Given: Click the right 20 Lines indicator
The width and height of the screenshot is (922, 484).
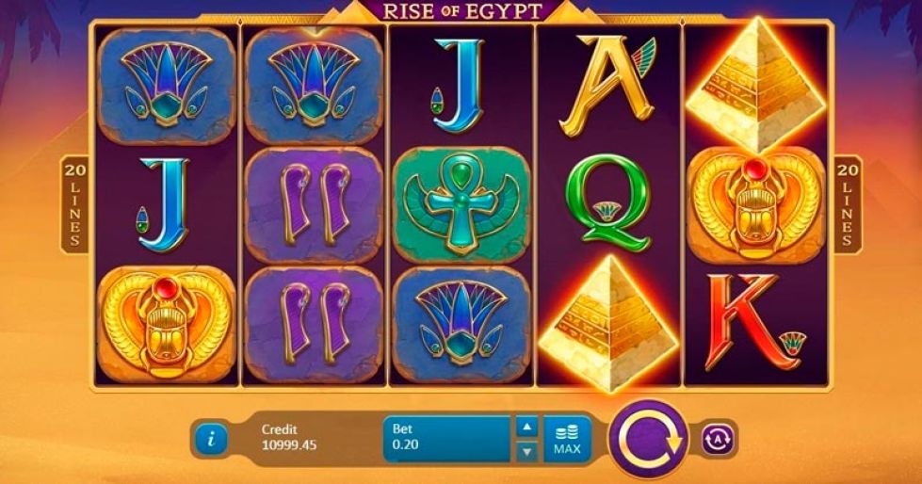Looking at the screenshot, I should [x=848, y=204].
